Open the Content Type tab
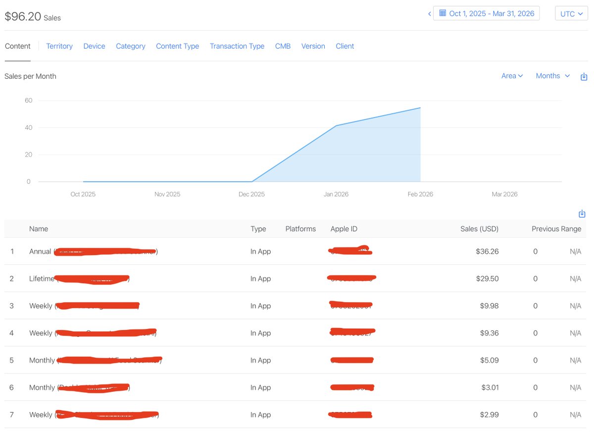 tap(177, 46)
